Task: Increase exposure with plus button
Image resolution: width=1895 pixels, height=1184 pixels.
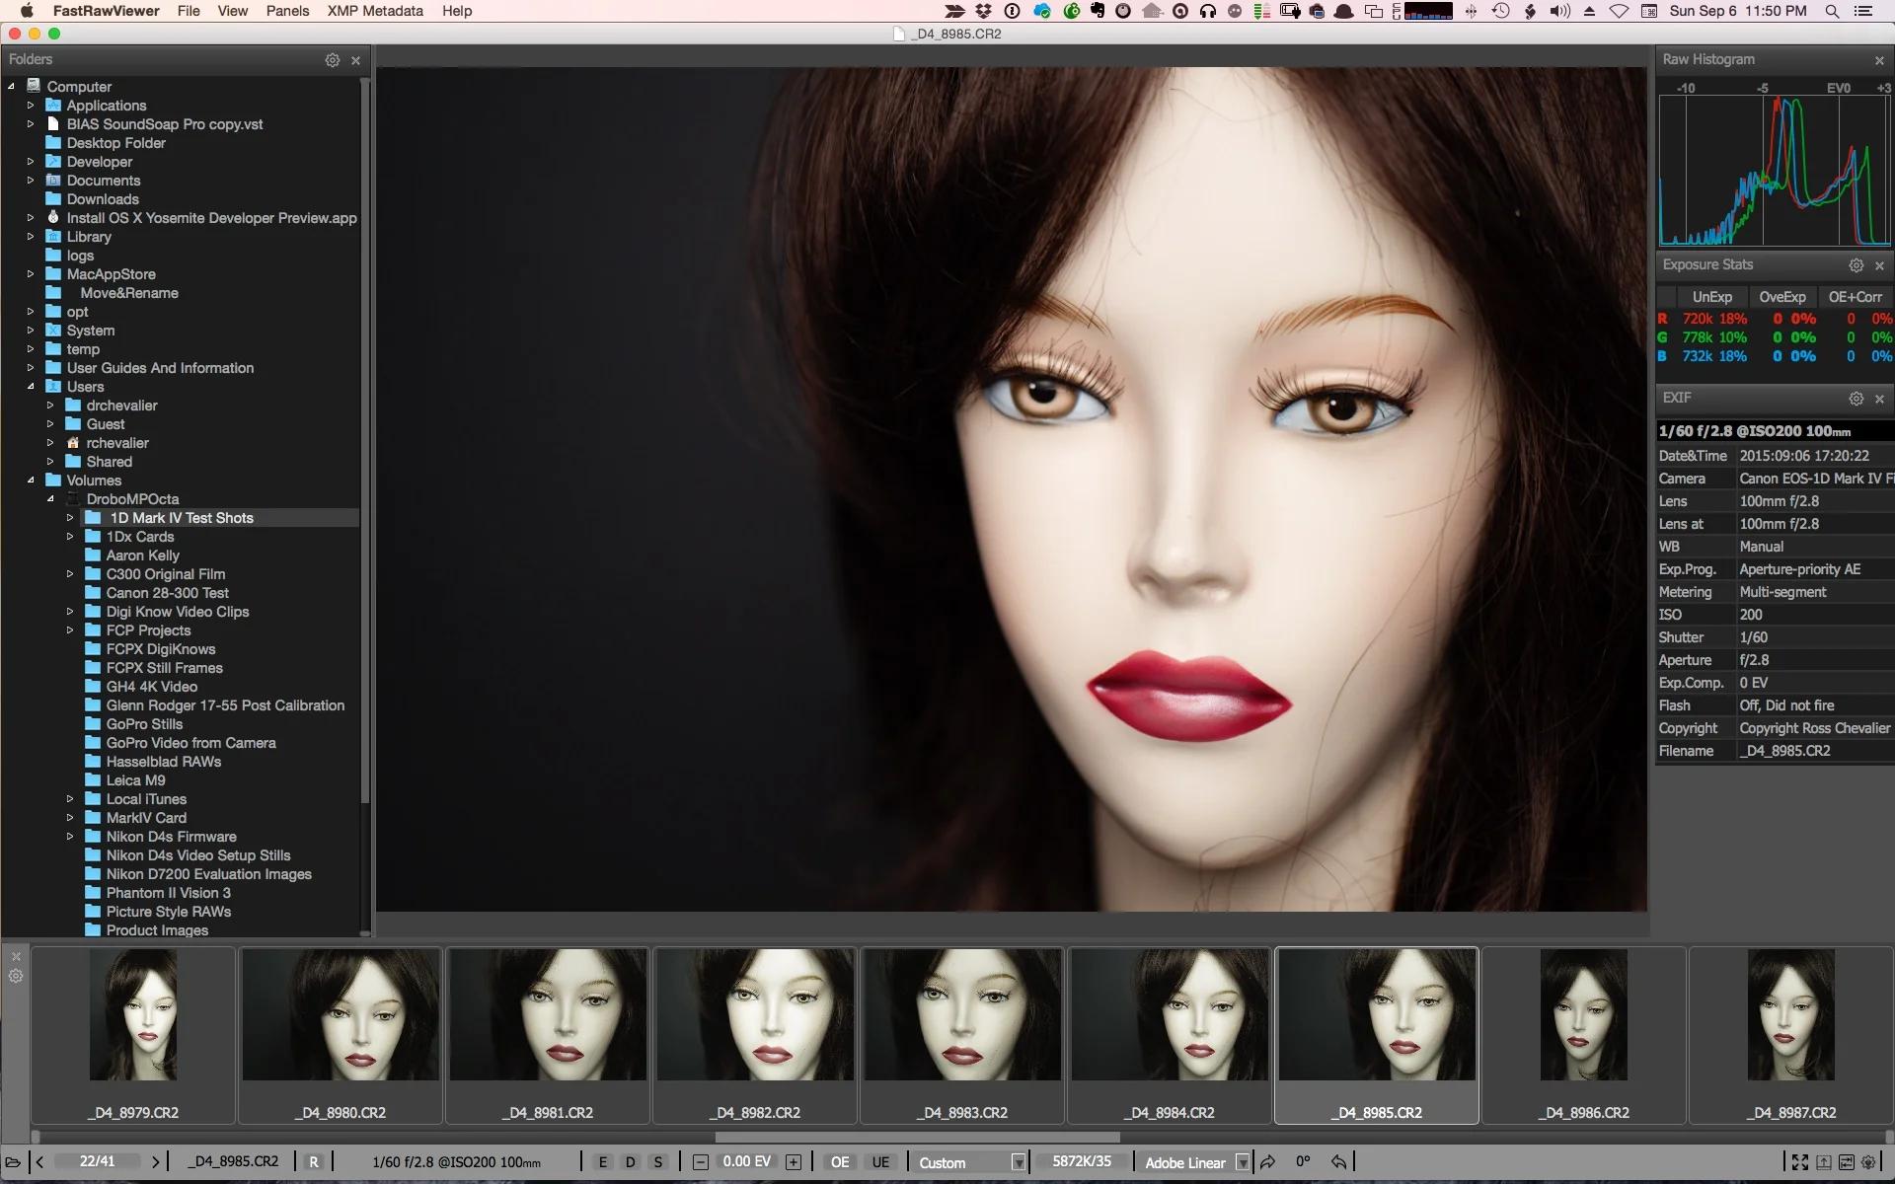Action: point(793,1162)
